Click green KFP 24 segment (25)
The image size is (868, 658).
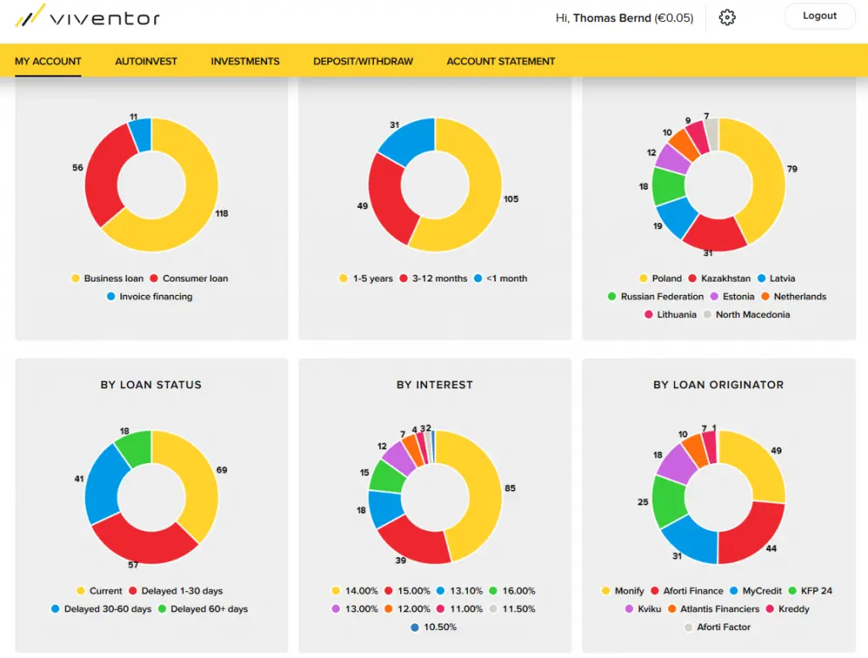[668, 501]
